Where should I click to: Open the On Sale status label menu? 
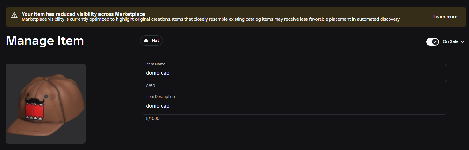pyautogui.click(x=450, y=41)
